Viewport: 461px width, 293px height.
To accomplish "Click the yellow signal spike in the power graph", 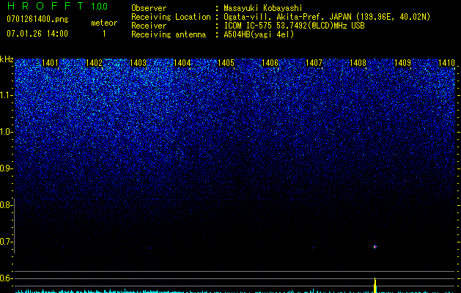I will tap(375, 286).
